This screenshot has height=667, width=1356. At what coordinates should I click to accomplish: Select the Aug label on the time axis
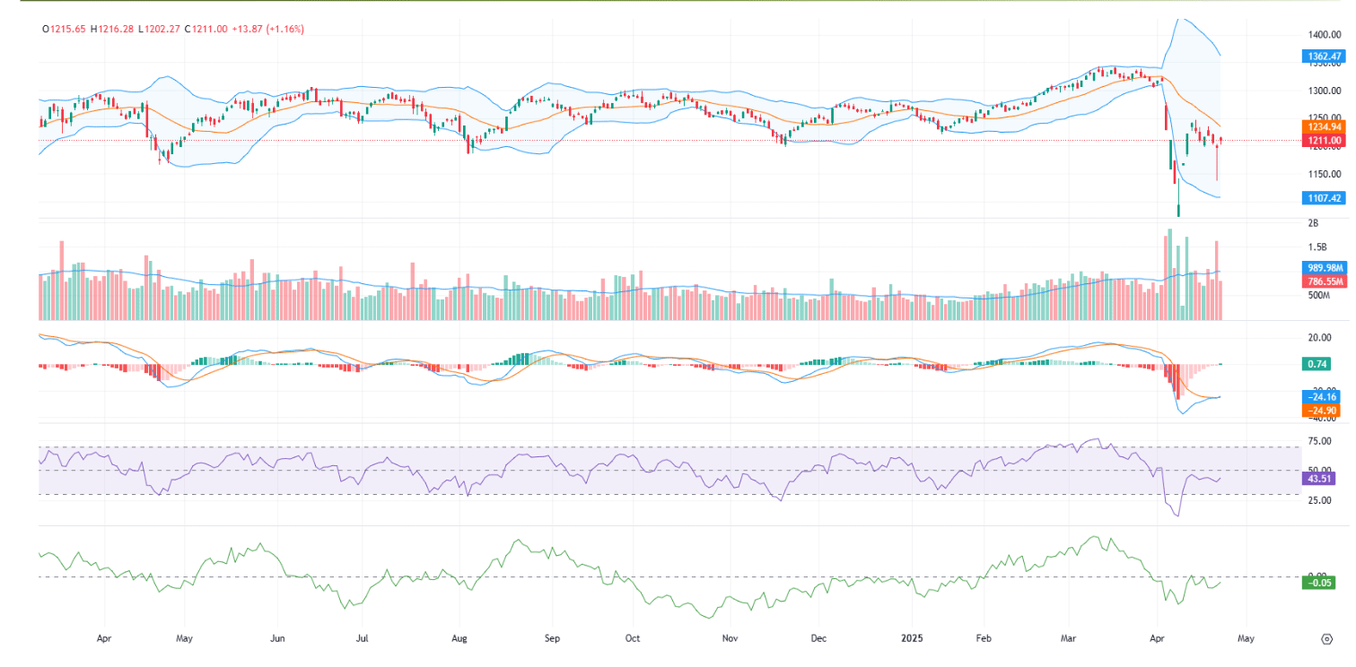(x=459, y=638)
